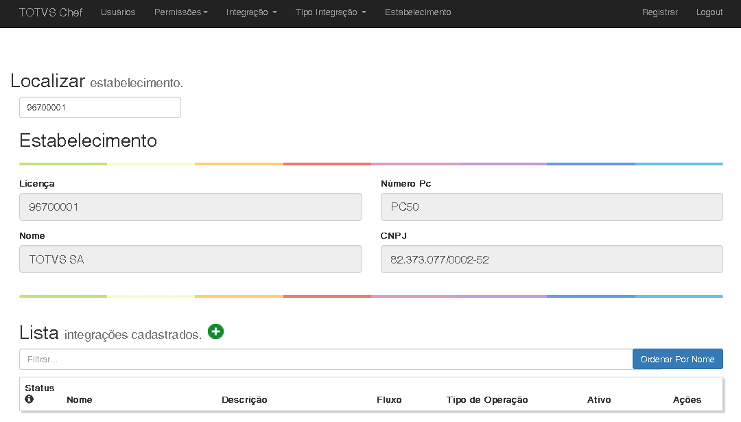Click the Fluxo column header

click(389, 399)
